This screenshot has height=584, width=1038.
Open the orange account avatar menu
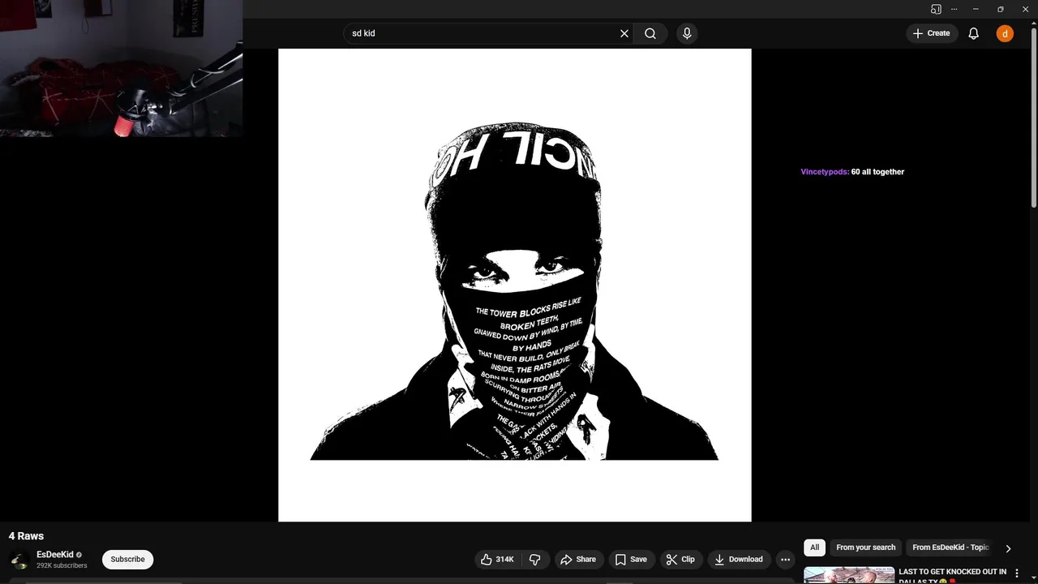pos(1005,33)
